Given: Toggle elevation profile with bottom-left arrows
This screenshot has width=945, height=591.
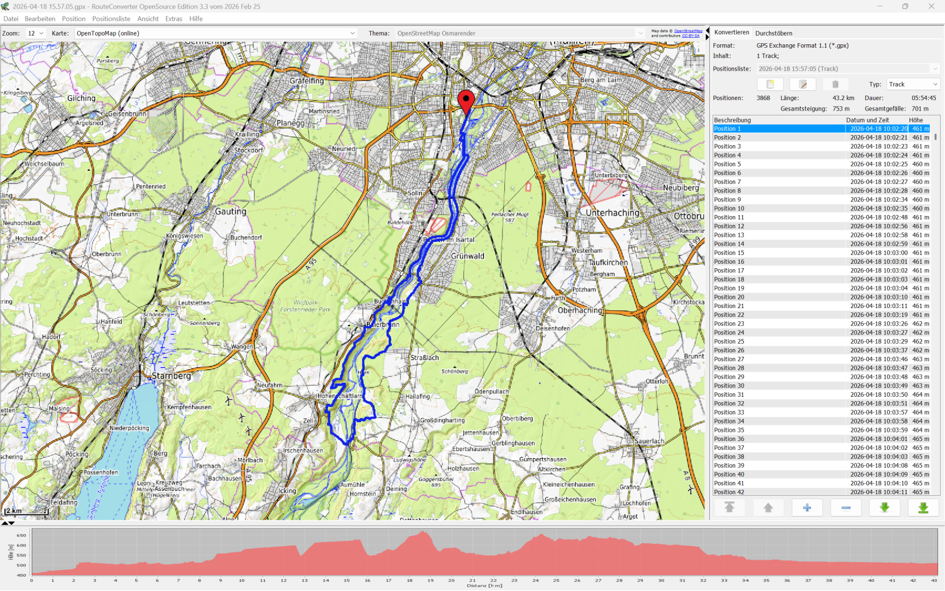Looking at the screenshot, I should click(8, 523).
